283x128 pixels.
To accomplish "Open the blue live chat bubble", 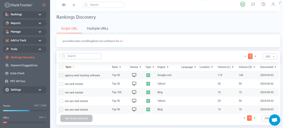I will coord(274,120).
